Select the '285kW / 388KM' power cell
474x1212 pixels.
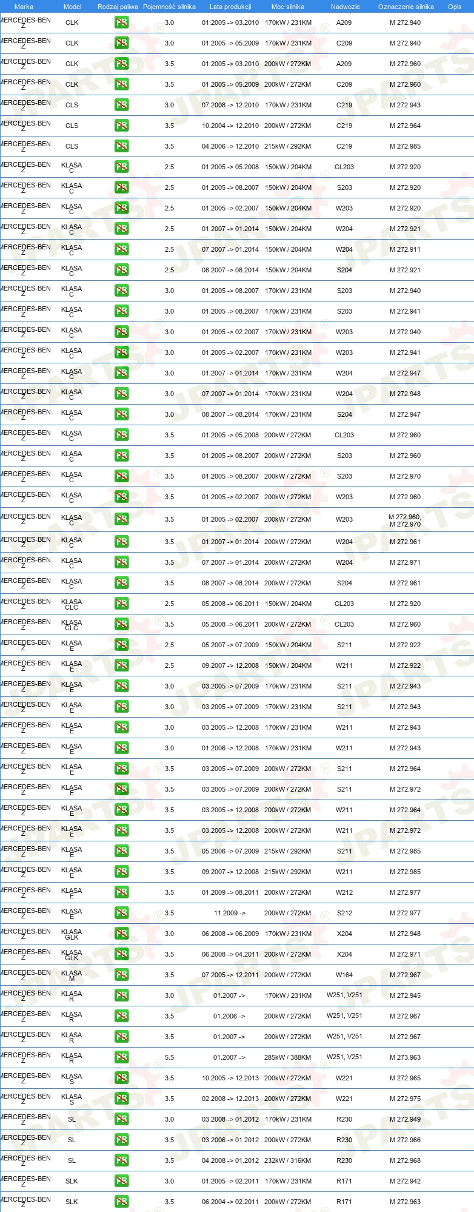pyautogui.click(x=288, y=1057)
